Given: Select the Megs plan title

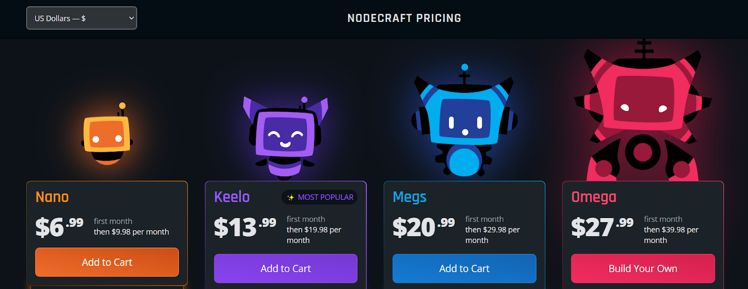Looking at the screenshot, I should click(x=410, y=197).
